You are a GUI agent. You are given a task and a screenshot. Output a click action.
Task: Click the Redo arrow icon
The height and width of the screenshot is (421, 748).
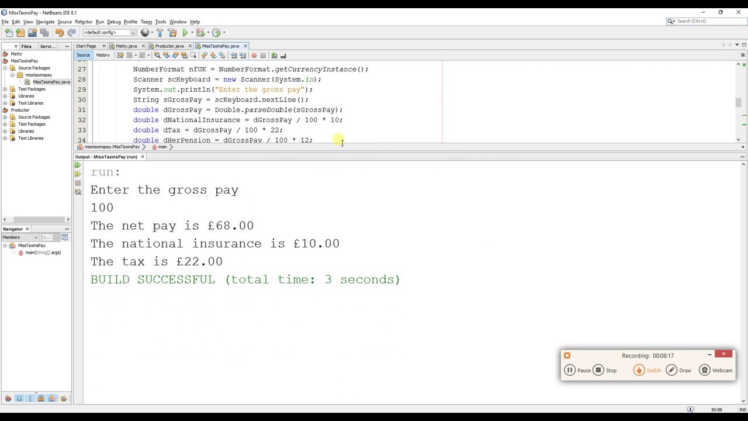71,33
